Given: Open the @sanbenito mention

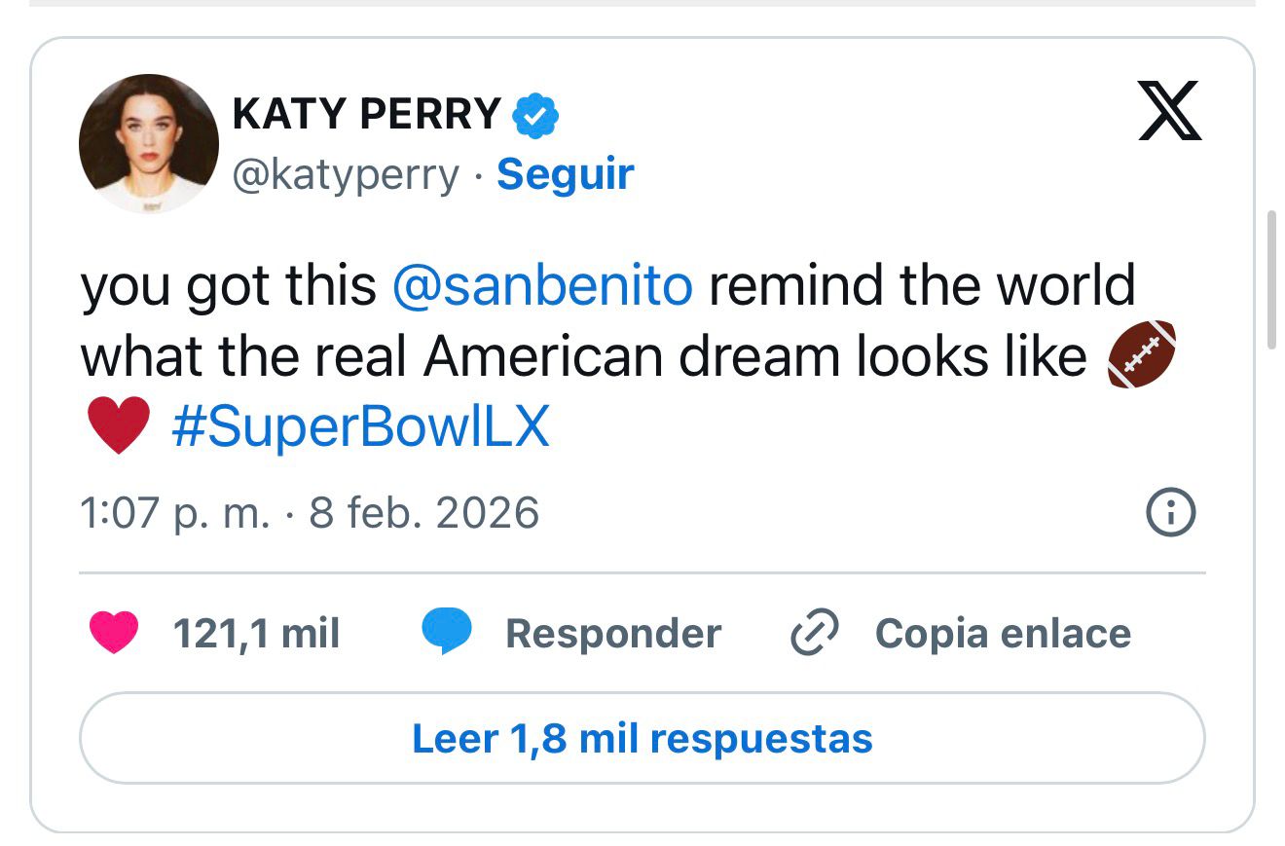Looking at the screenshot, I should coord(543,285).
